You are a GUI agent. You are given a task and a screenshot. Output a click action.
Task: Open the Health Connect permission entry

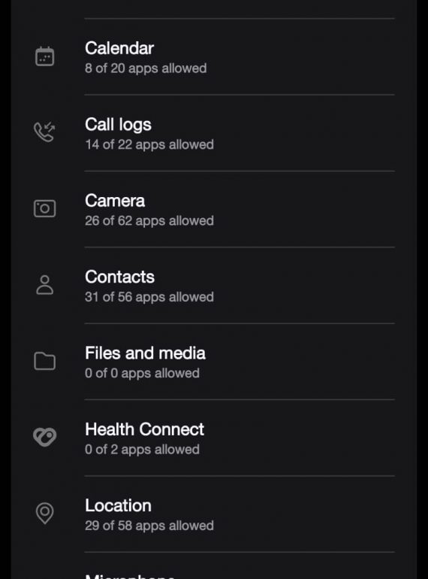pyautogui.click(x=214, y=438)
